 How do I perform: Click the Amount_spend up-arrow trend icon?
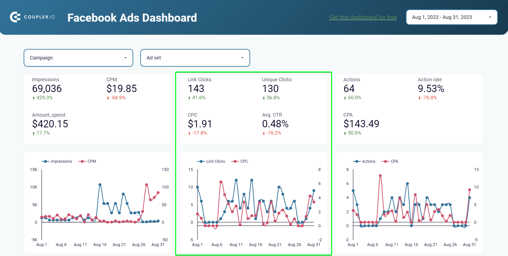pos(34,133)
